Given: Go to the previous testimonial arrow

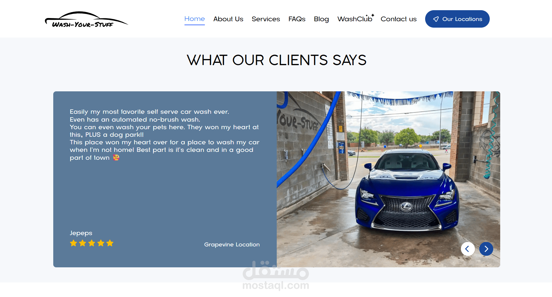Looking at the screenshot, I should point(468,249).
